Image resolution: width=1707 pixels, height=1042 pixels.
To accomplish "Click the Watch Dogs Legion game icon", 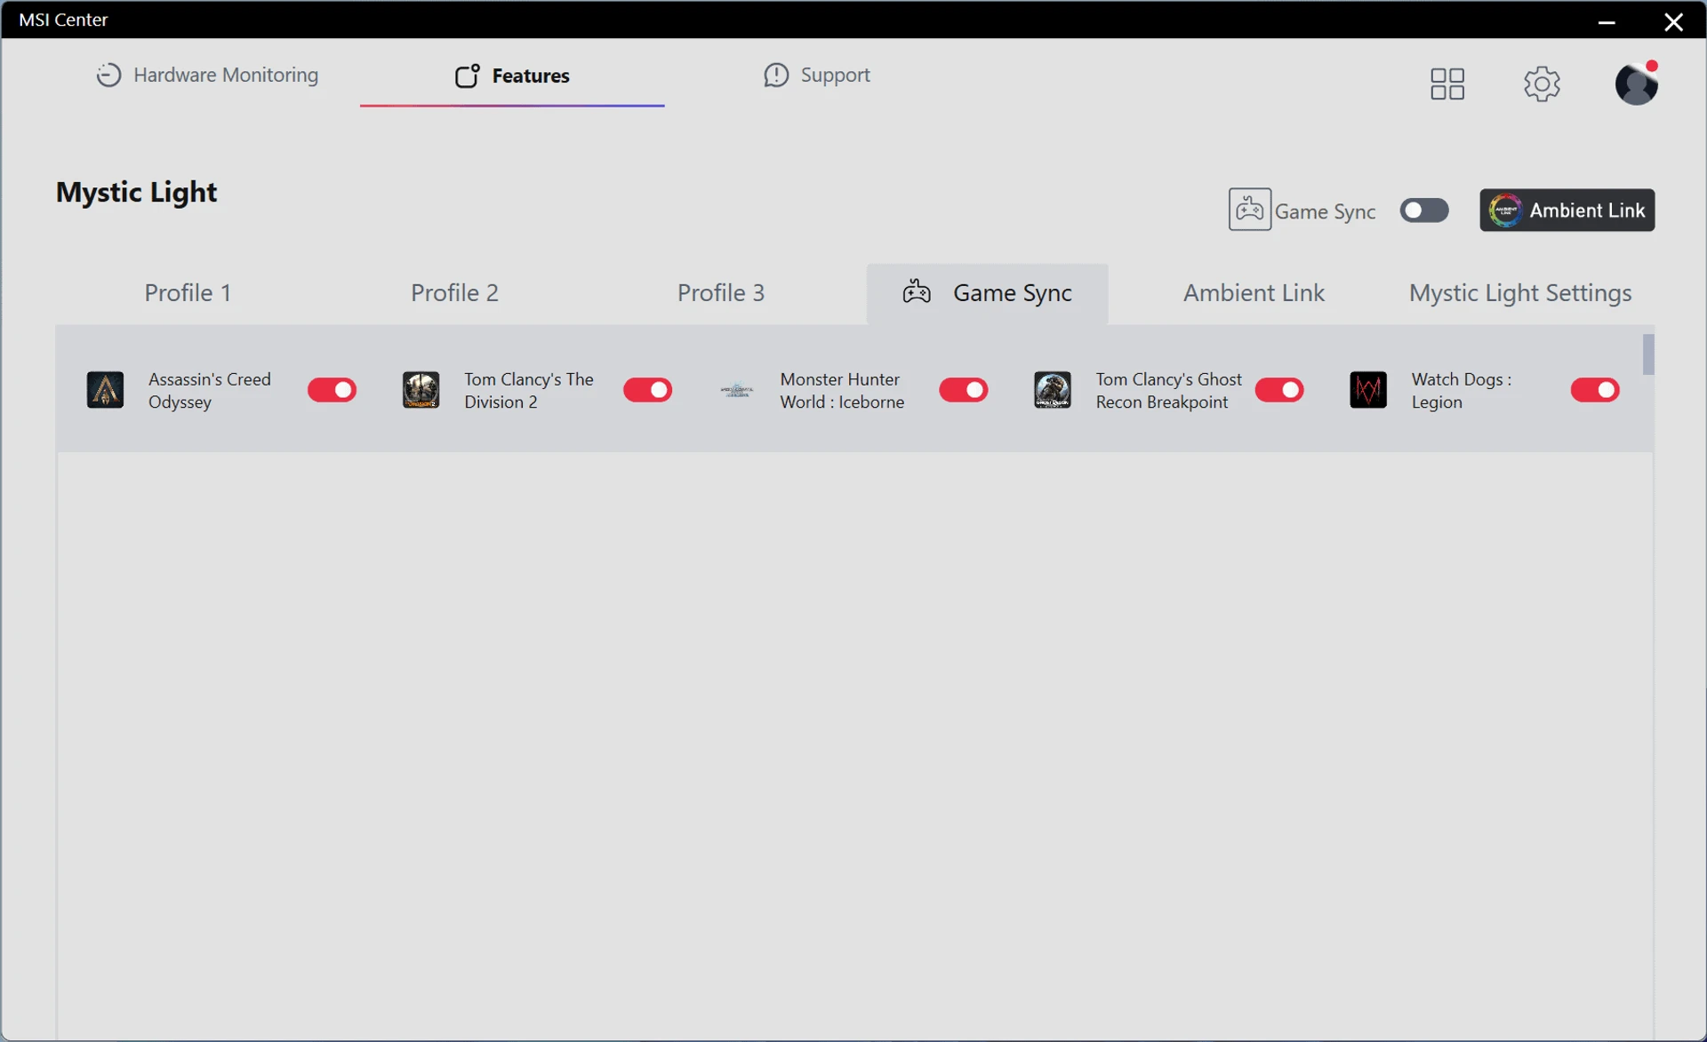I will [1368, 390].
